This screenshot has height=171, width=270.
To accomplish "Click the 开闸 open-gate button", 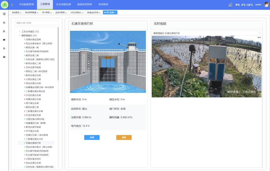I will pos(92,138).
